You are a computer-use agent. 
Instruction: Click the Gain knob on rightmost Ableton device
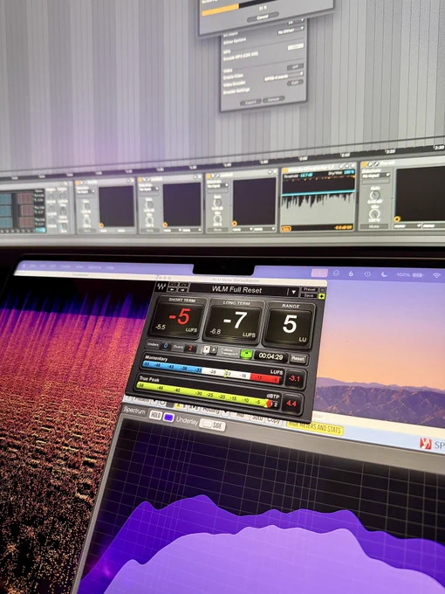pyautogui.click(x=374, y=195)
